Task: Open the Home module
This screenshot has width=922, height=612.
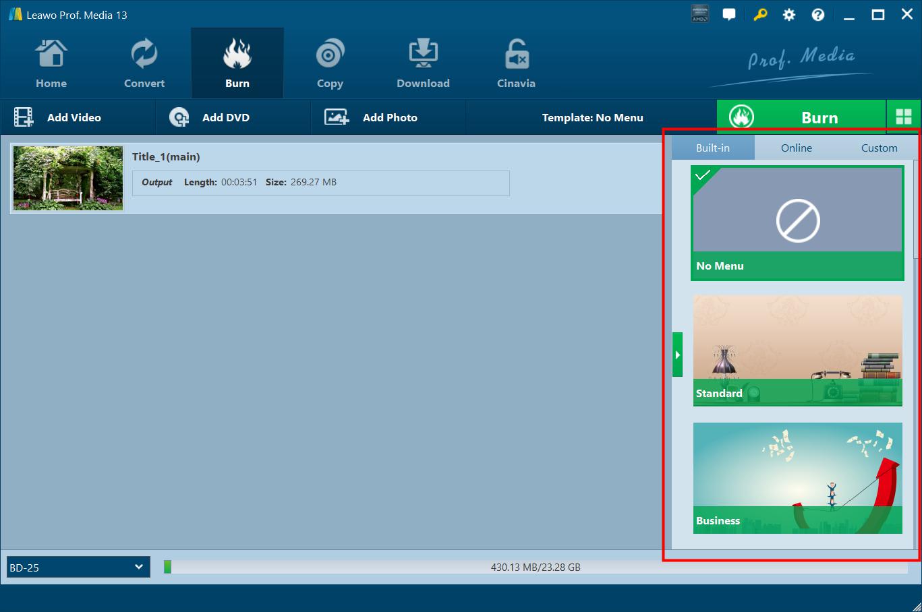Action: (51, 64)
